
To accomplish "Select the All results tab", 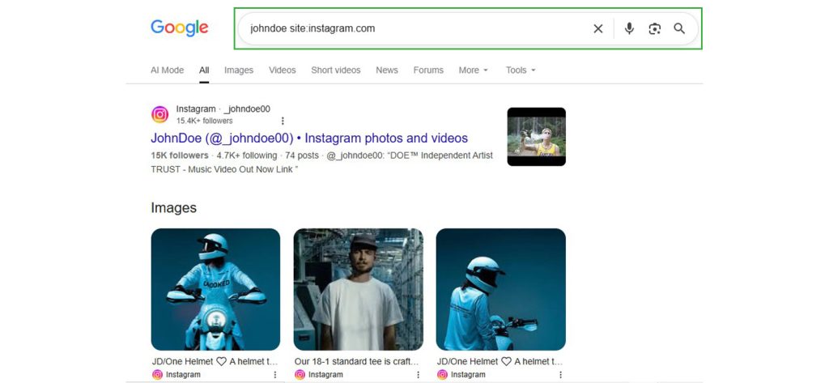I will pyautogui.click(x=204, y=70).
